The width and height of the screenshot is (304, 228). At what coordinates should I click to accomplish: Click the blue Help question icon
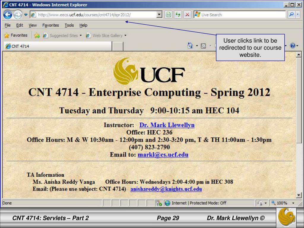tap(292, 46)
